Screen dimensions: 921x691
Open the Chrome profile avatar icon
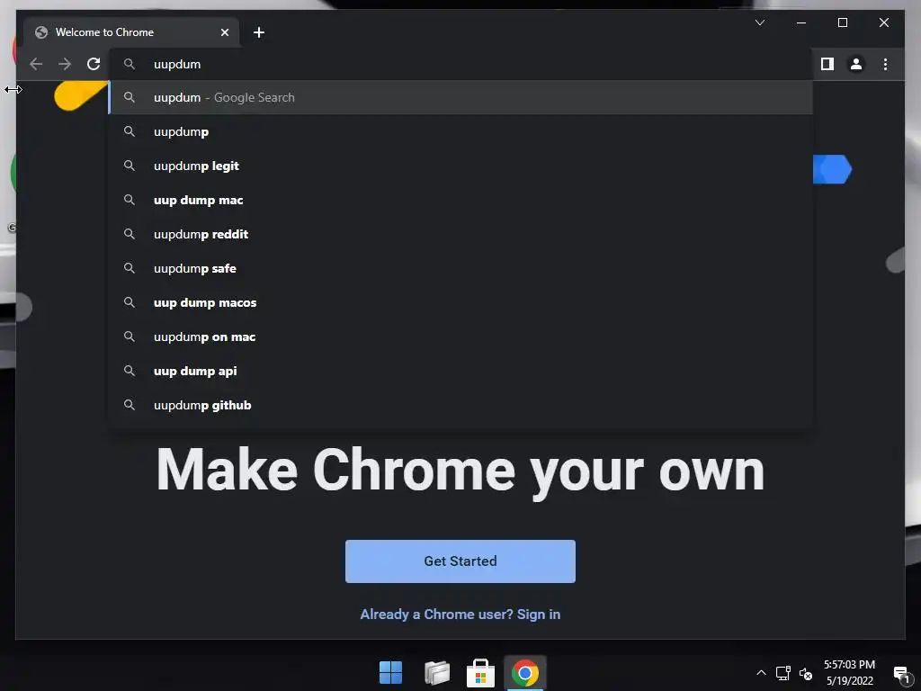point(856,64)
